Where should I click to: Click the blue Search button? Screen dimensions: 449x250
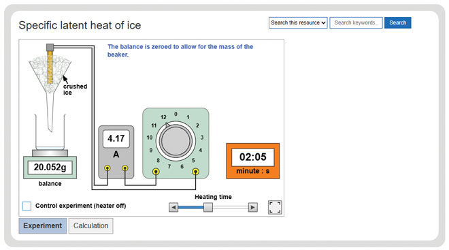point(397,22)
